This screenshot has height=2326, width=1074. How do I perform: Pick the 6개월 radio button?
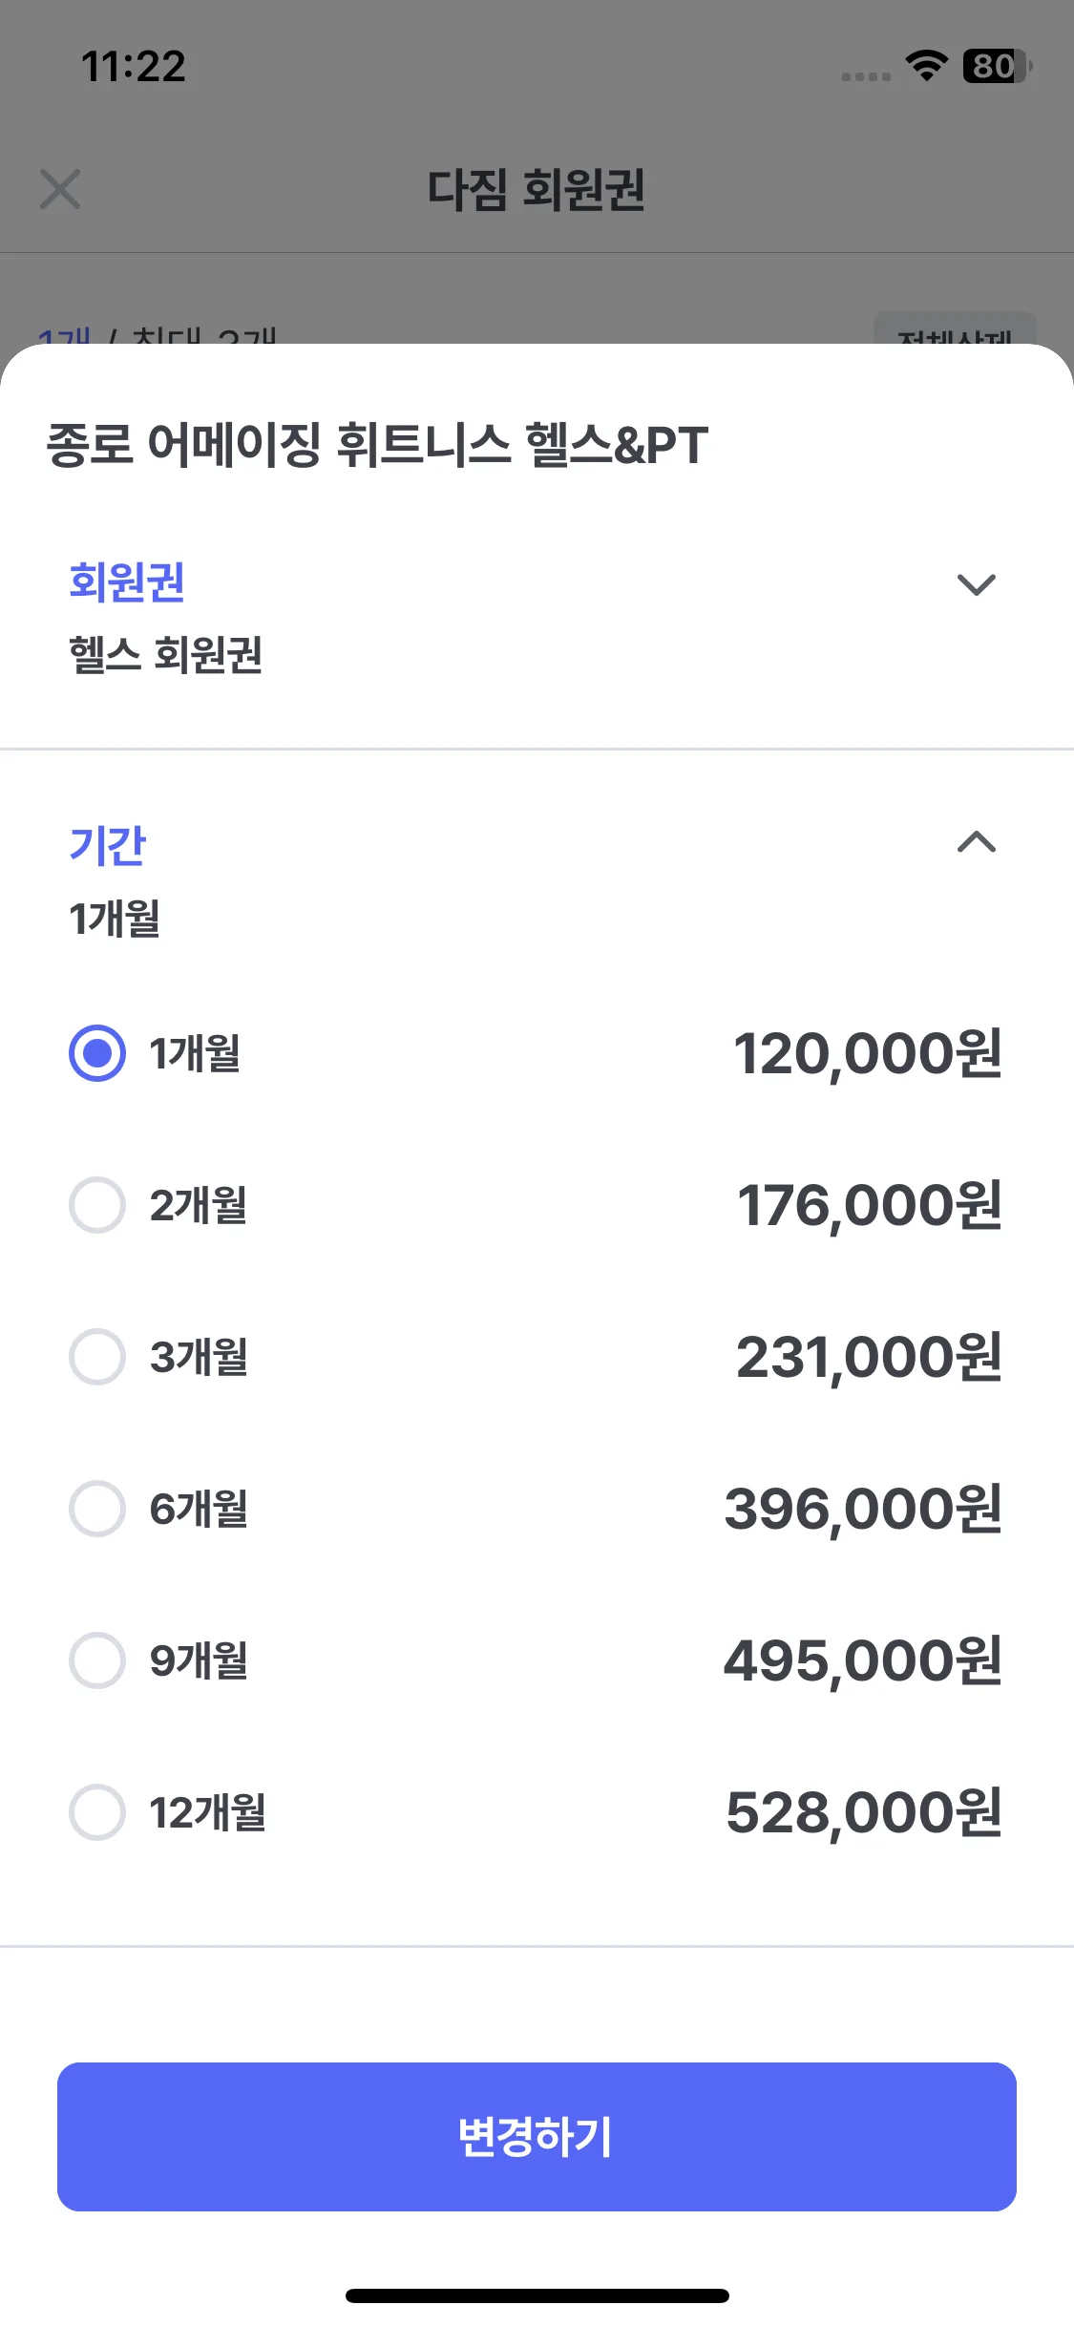tap(97, 1509)
